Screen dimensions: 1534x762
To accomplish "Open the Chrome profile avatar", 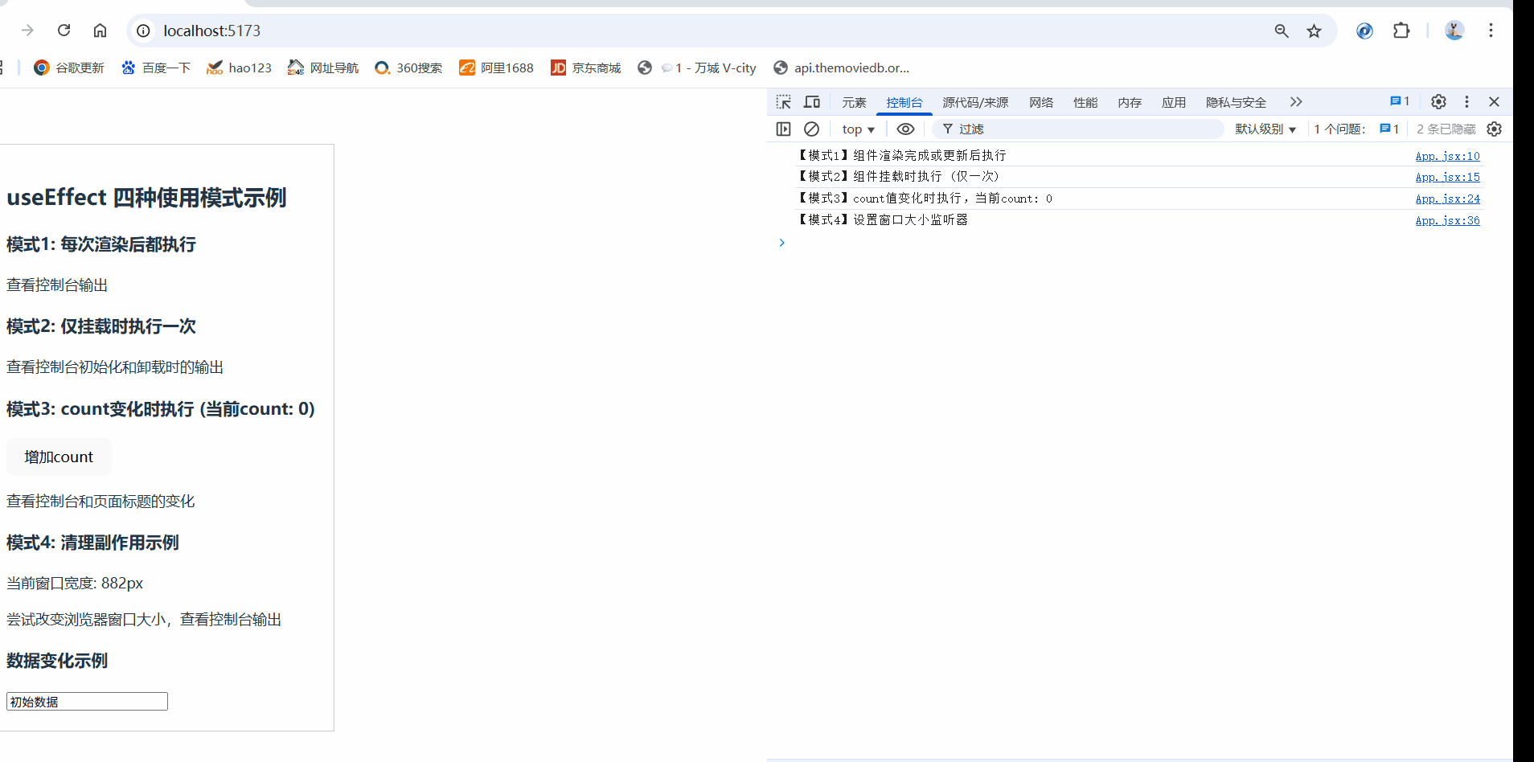I will pos(1454,31).
